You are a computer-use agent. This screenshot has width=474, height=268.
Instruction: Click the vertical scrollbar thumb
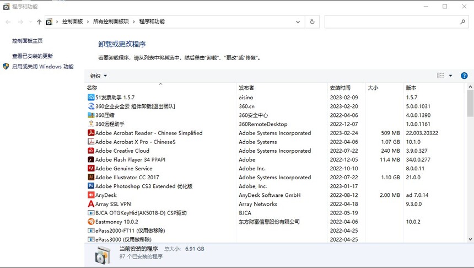click(470, 103)
